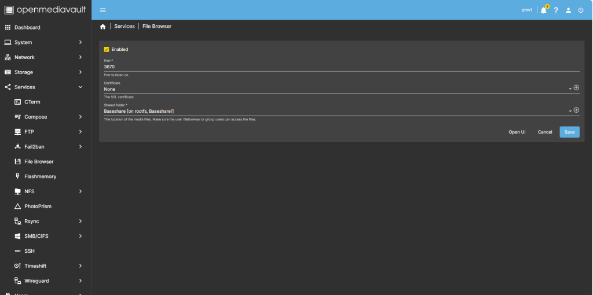Uncheck the Enabled checkbox
The width and height of the screenshot is (593, 295).
click(107, 50)
